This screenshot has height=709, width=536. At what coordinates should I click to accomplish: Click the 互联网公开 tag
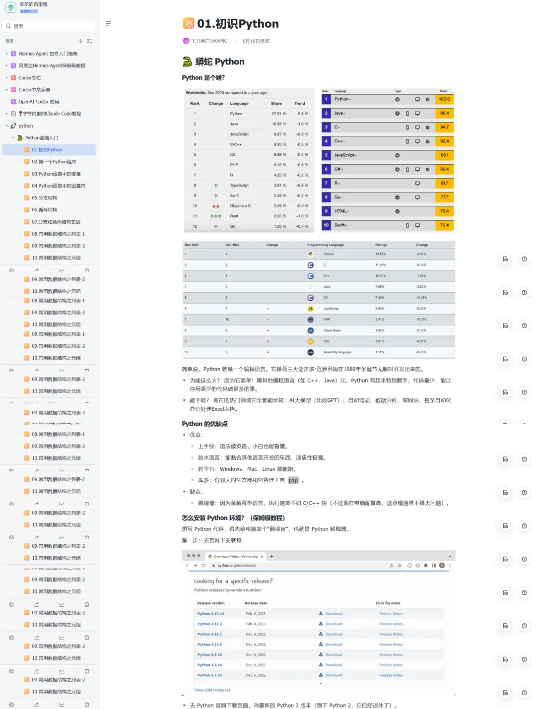29,11
